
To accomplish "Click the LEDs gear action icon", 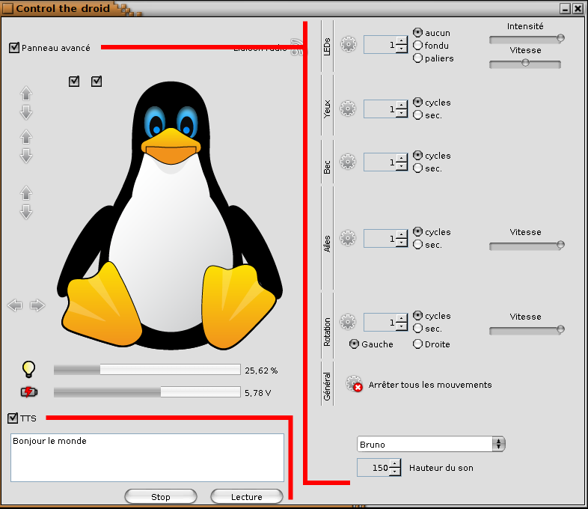I will click(349, 44).
